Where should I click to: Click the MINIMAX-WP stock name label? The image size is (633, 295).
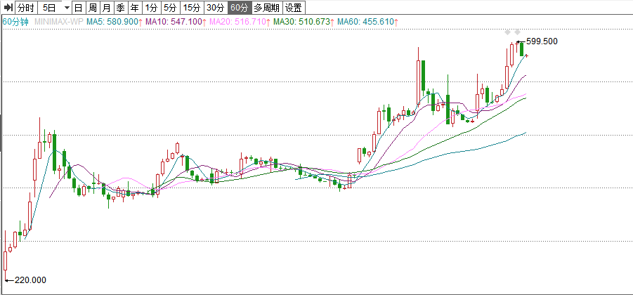click(59, 22)
